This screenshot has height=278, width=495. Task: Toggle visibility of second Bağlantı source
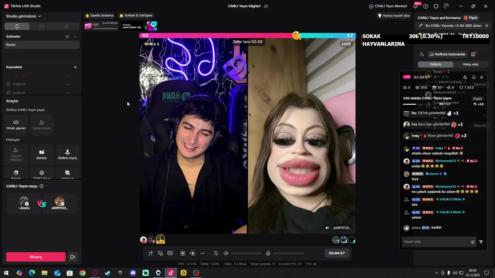click(x=68, y=93)
